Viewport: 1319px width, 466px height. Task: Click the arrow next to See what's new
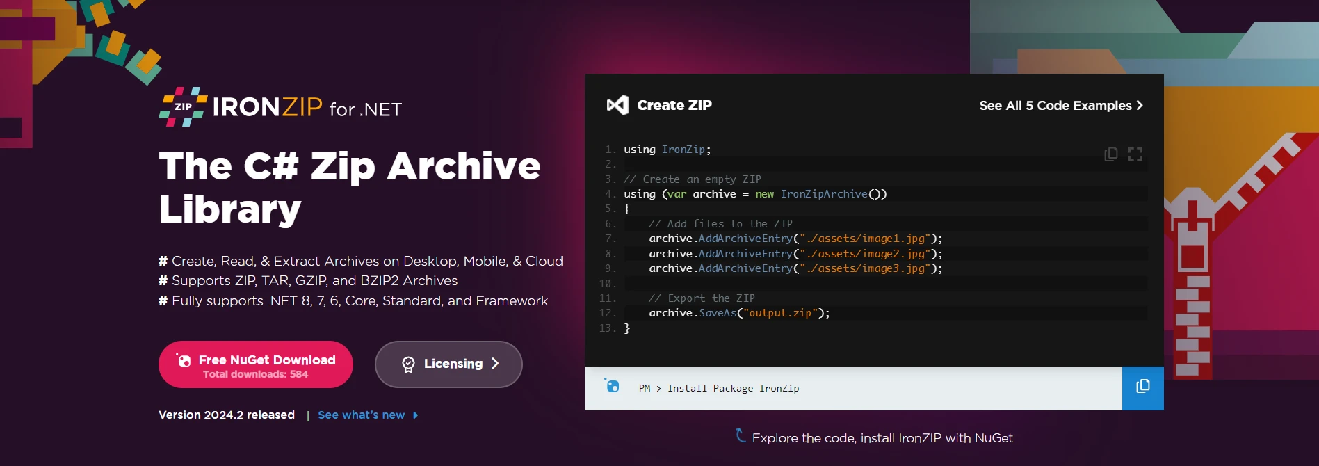(416, 415)
